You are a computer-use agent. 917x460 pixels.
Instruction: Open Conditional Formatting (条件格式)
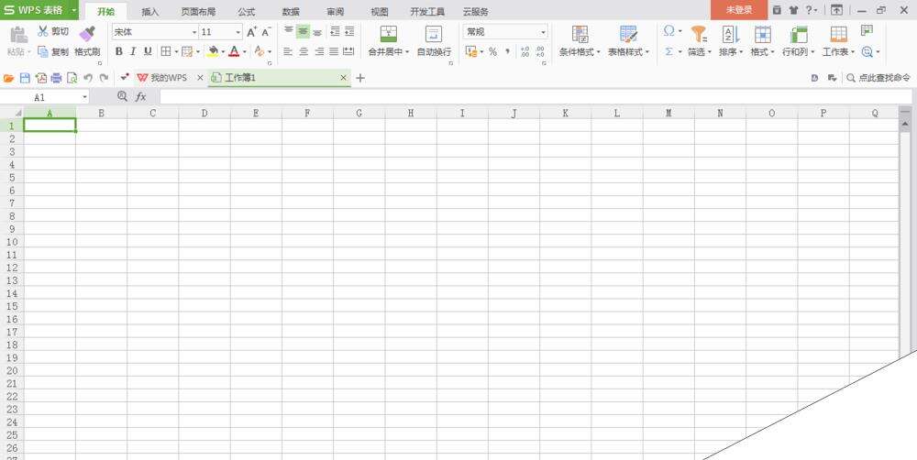pos(580,41)
